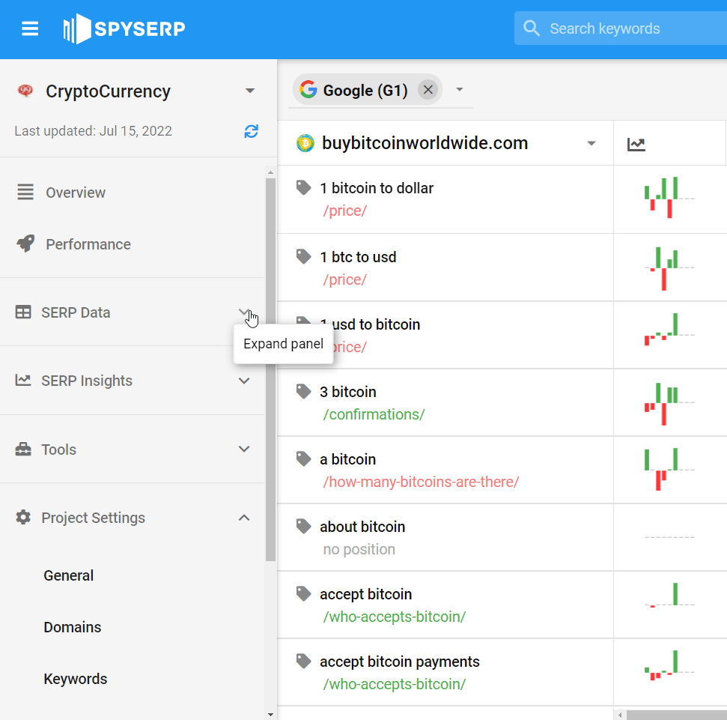The height and width of the screenshot is (720, 727).
Task: Open /price/ link under 1 bitcoin to dollar
Action: coord(345,211)
